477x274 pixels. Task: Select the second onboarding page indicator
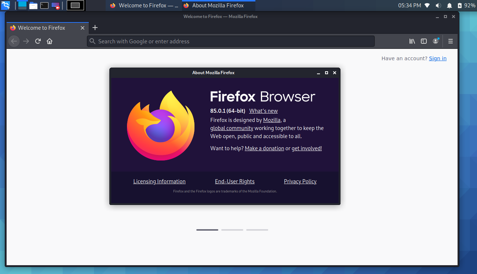pos(232,230)
